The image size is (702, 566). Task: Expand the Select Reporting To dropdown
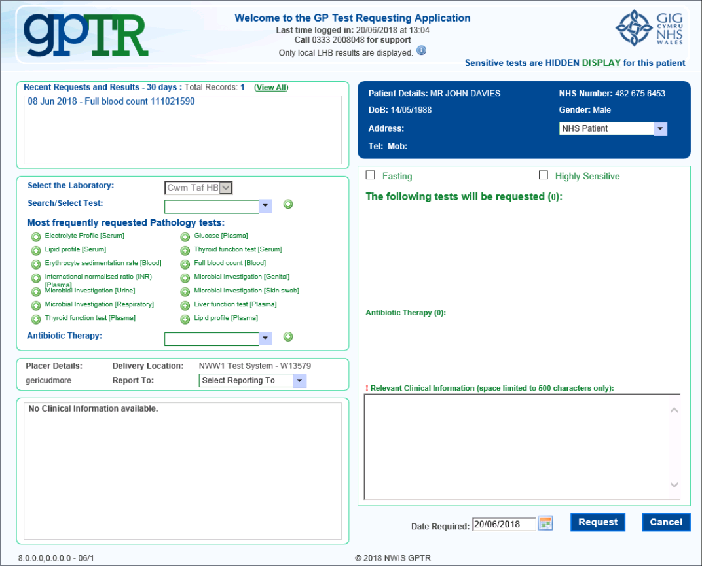tap(299, 381)
